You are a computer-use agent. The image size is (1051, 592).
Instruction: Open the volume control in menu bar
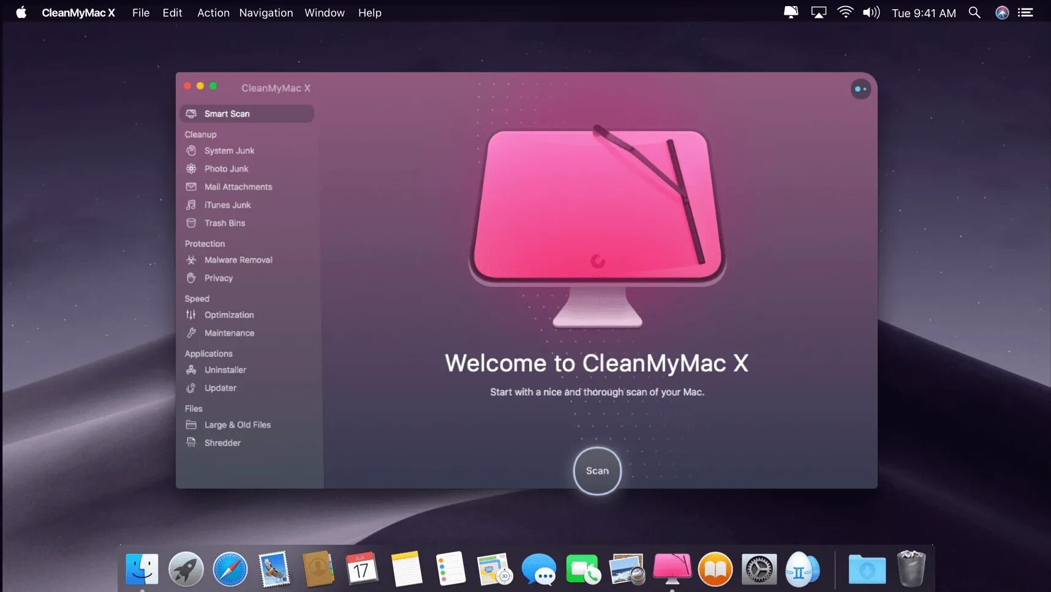871,12
